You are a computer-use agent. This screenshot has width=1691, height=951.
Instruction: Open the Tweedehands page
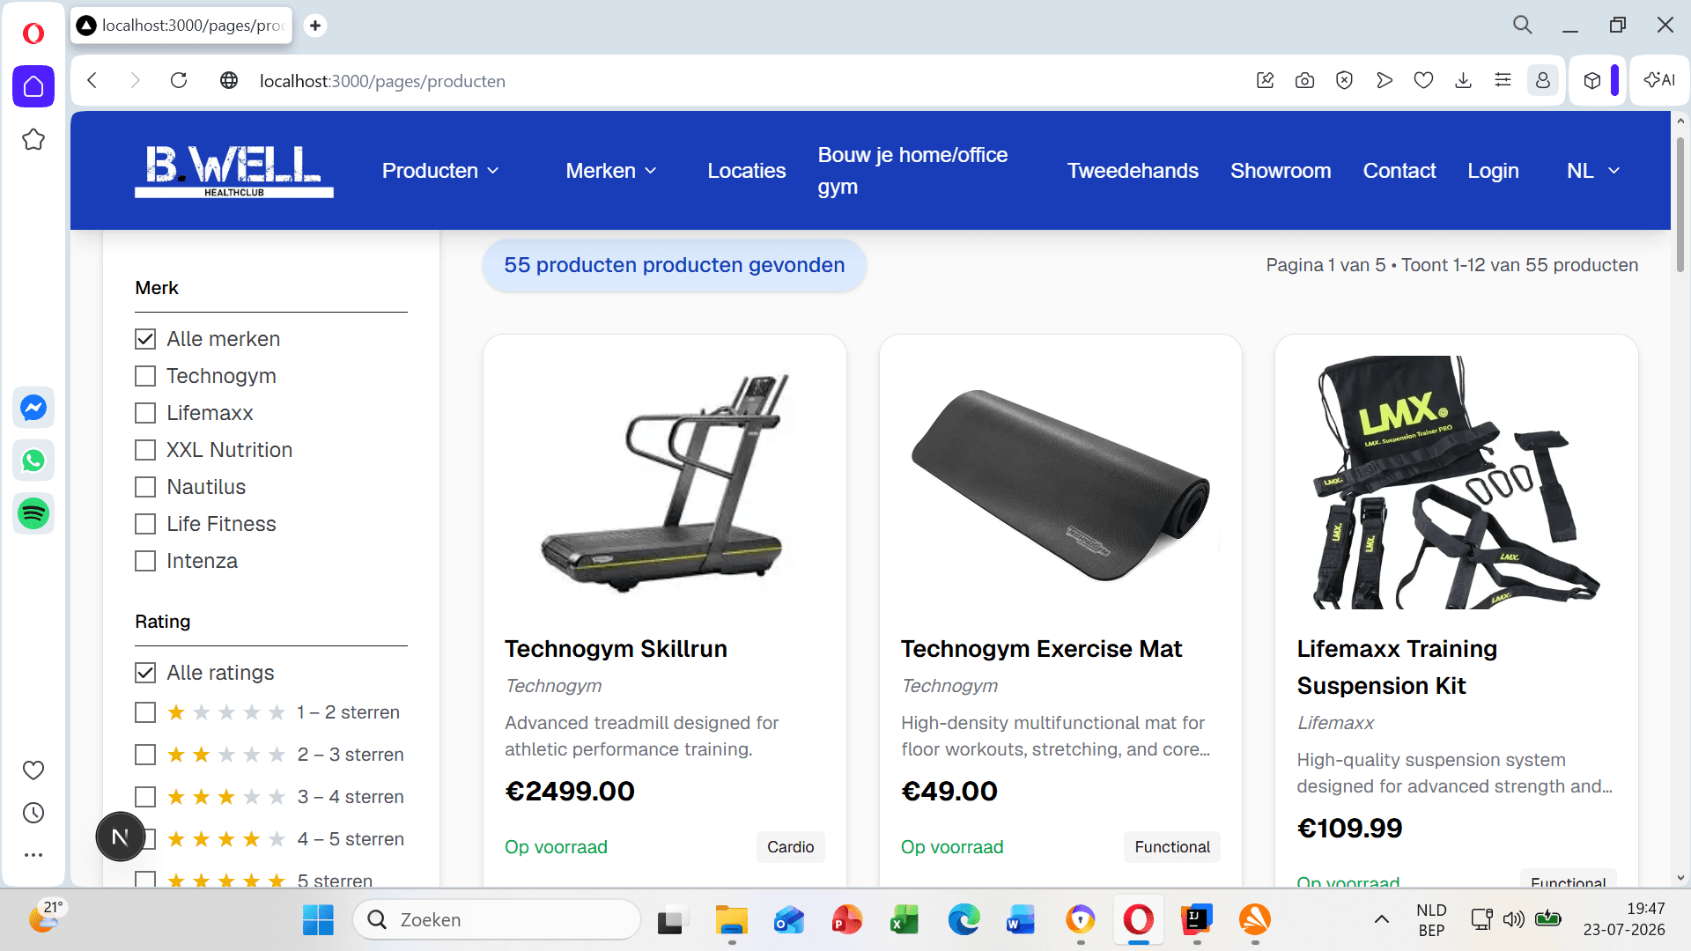[1133, 171]
